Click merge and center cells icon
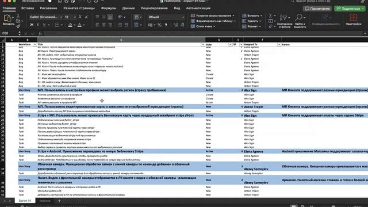Screen dimensions: 368x207 click(x=136, y=25)
